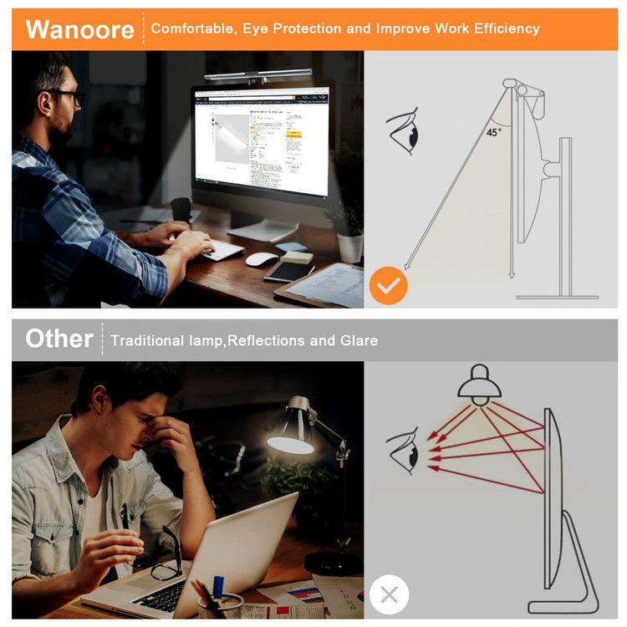Click the eye icon beside 45° diagram
627x627 pixels.
[403, 130]
